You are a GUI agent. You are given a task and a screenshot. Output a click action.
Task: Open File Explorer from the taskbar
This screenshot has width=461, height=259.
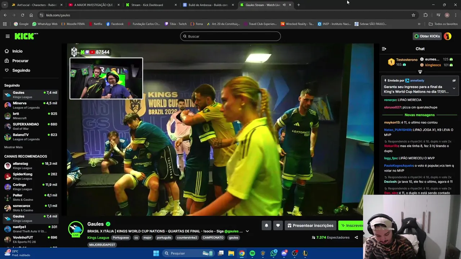coord(231,253)
